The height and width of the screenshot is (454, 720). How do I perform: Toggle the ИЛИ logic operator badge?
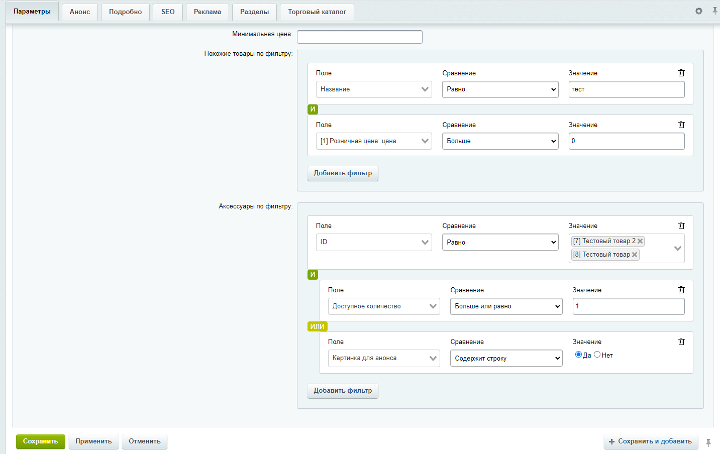317,326
